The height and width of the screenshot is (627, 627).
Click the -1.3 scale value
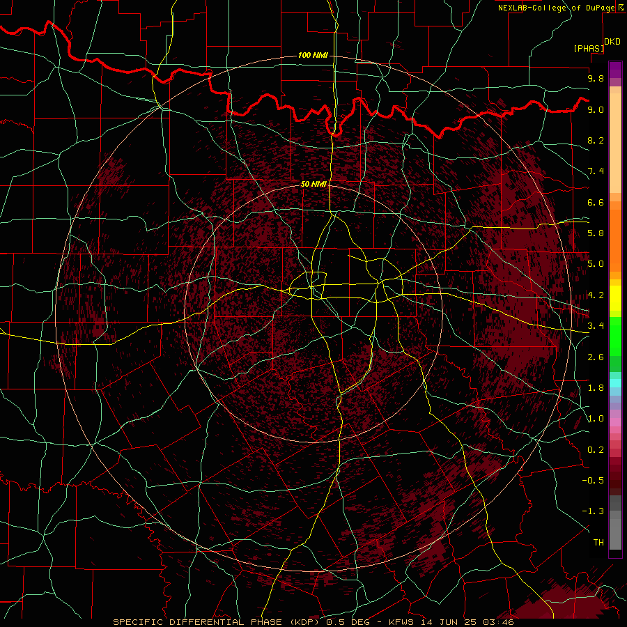point(593,511)
